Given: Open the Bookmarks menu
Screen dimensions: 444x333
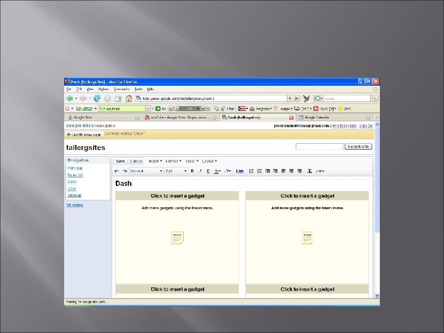Looking at the screenshot, I should [121, 89].
